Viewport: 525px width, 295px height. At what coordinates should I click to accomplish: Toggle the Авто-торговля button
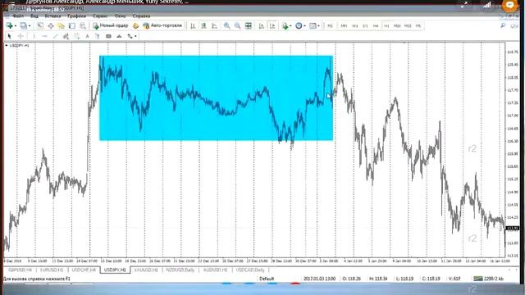(x=162, y=25)
